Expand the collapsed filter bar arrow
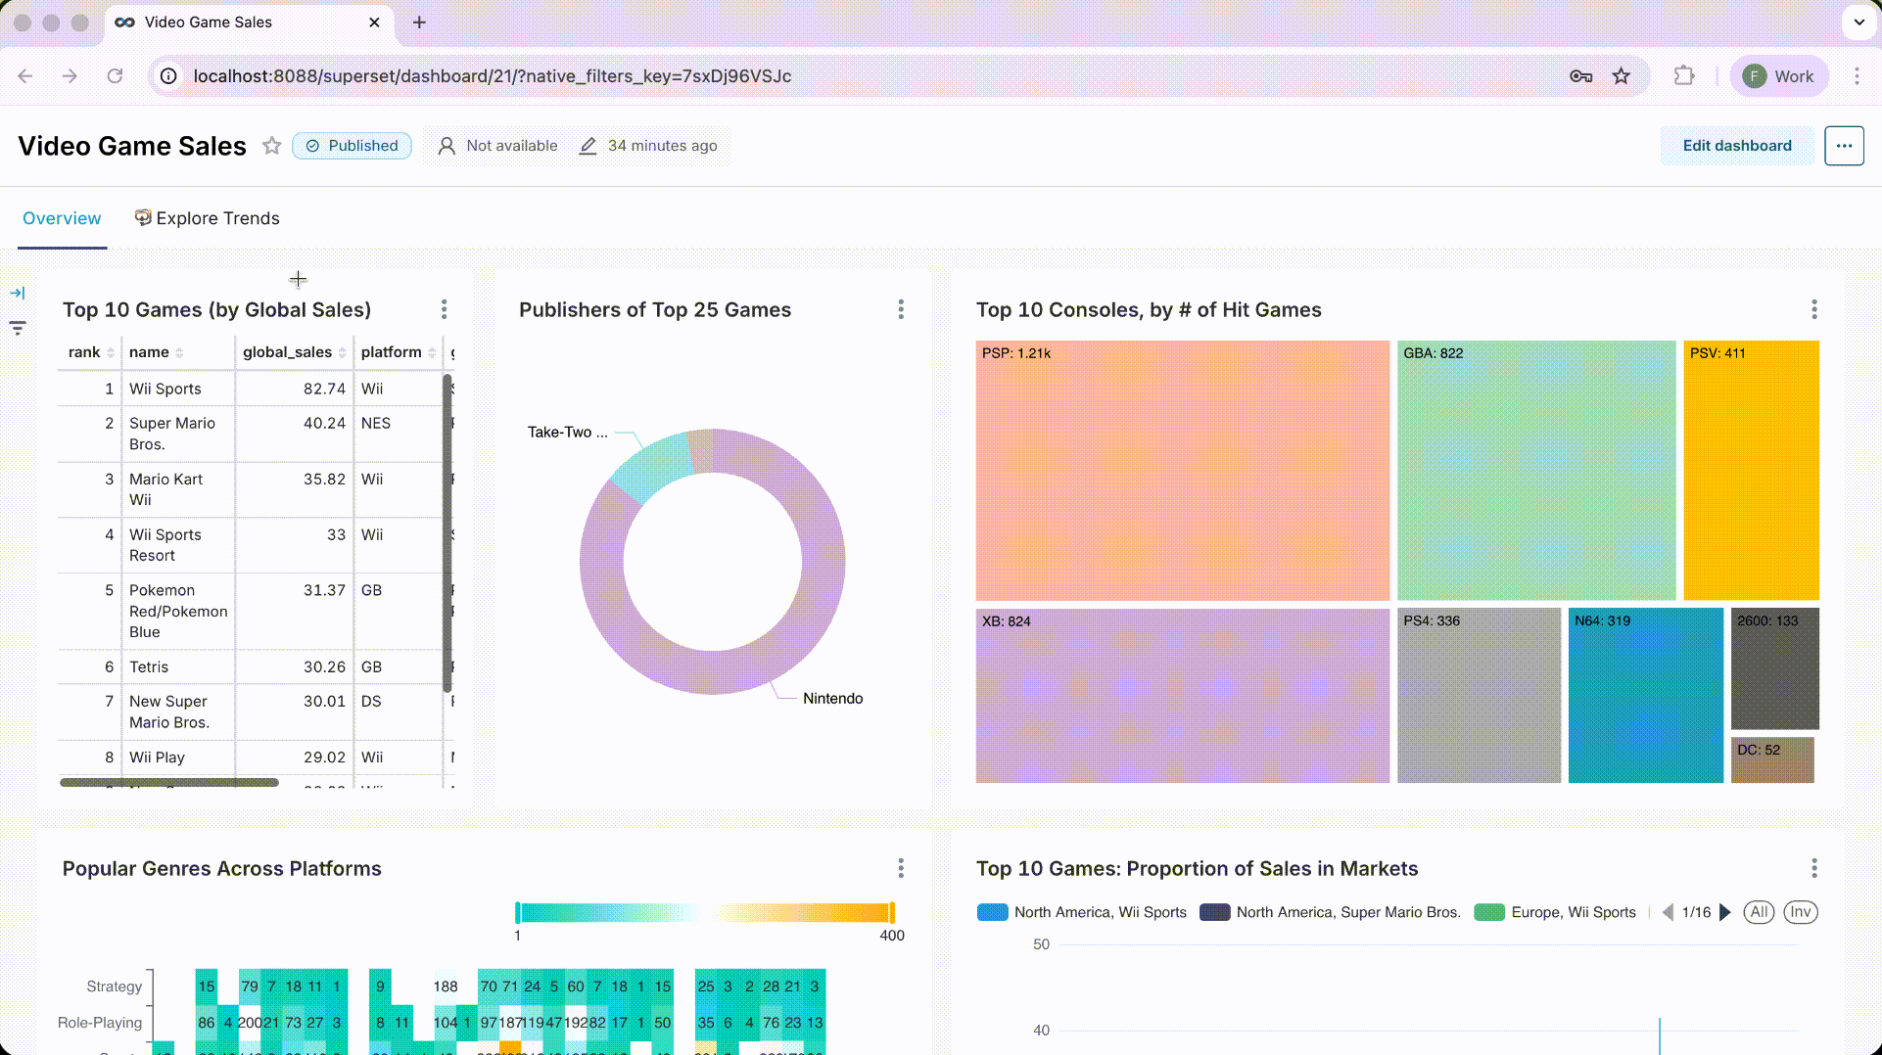Viewport: 1882px width, 1055px height. tap(18, 293)
